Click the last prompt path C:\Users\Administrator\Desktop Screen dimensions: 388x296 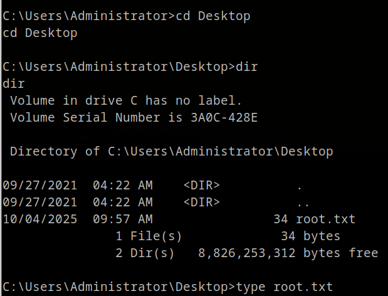click(115, 287)
